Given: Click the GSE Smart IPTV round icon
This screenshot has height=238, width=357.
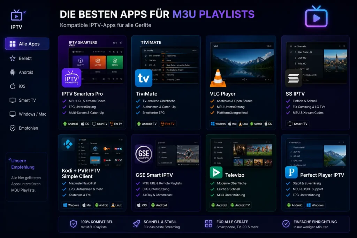Looking at the screenshot, I should [144, 154].
